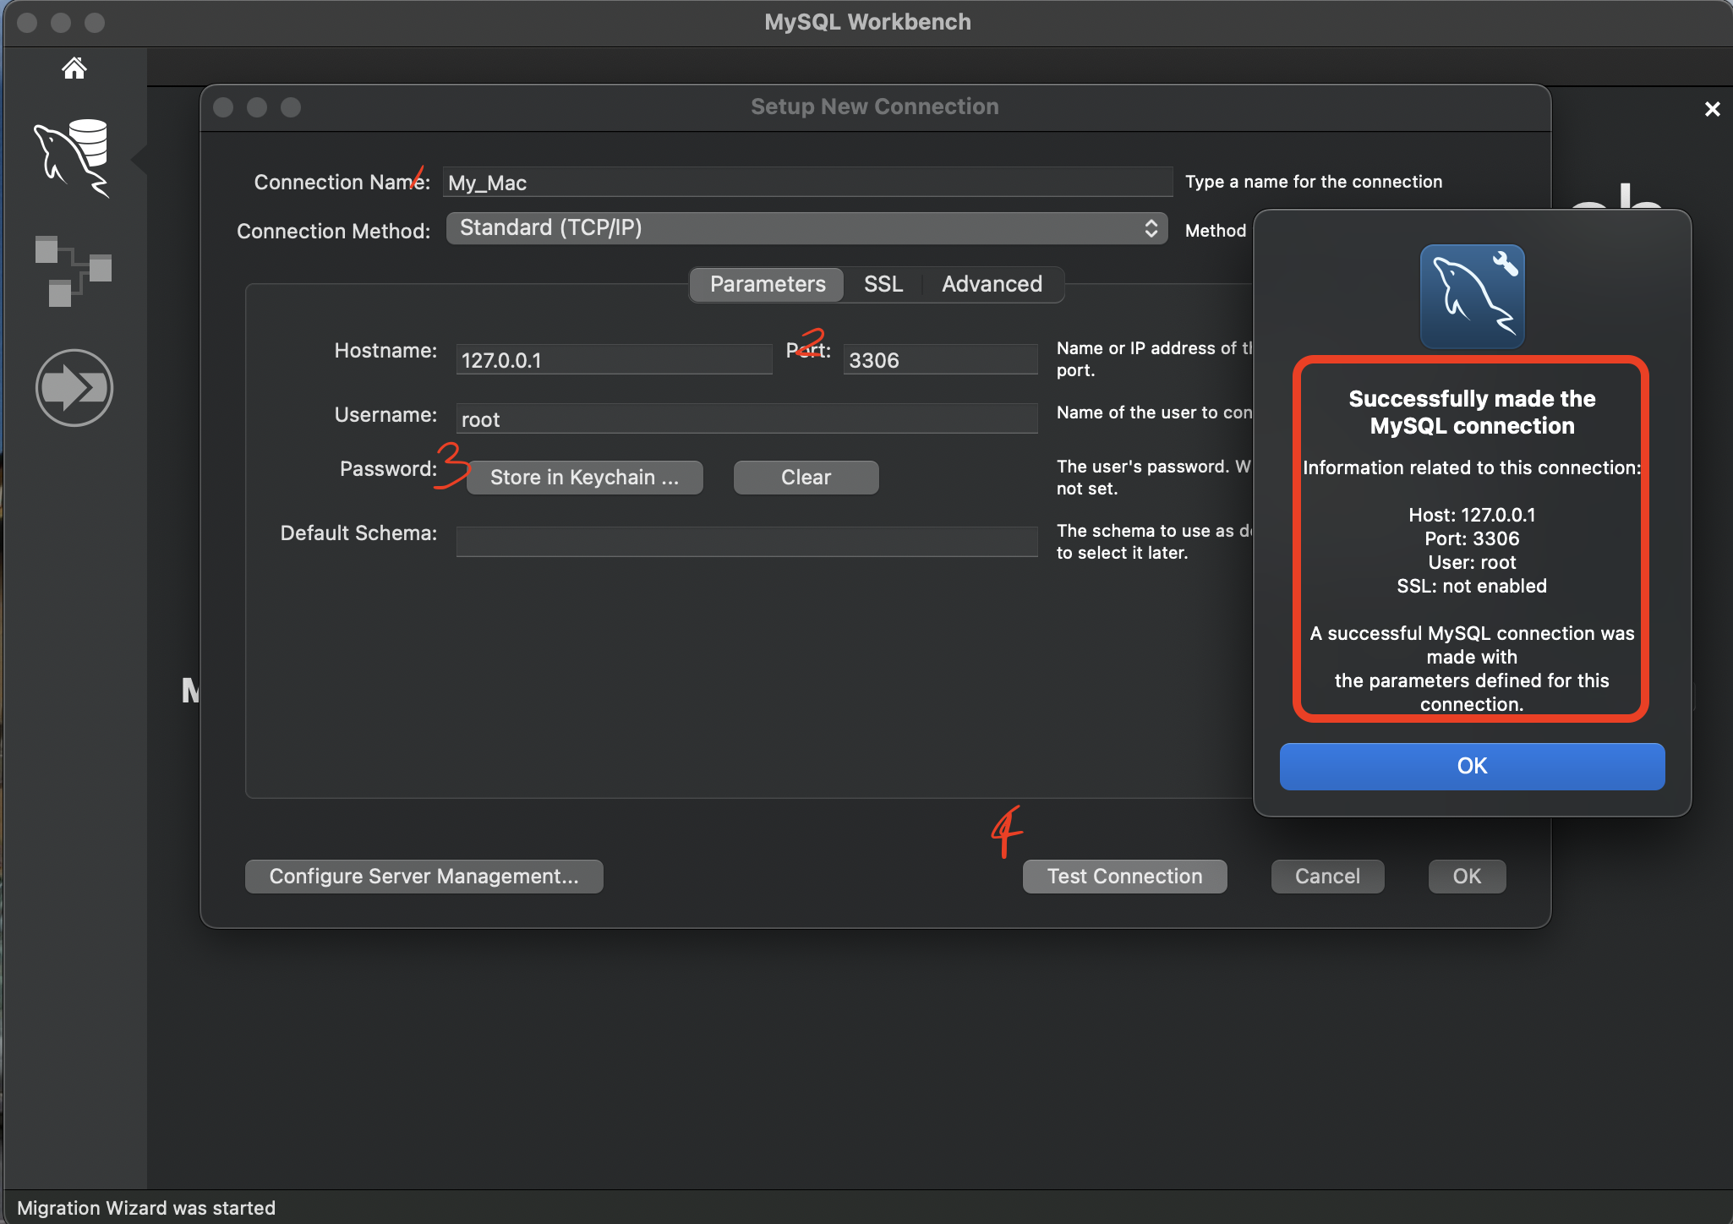The height and width of the screenshot is (1224, 1733).
Task: Click the Connection Name field
Action: click(x=806, y=183)
